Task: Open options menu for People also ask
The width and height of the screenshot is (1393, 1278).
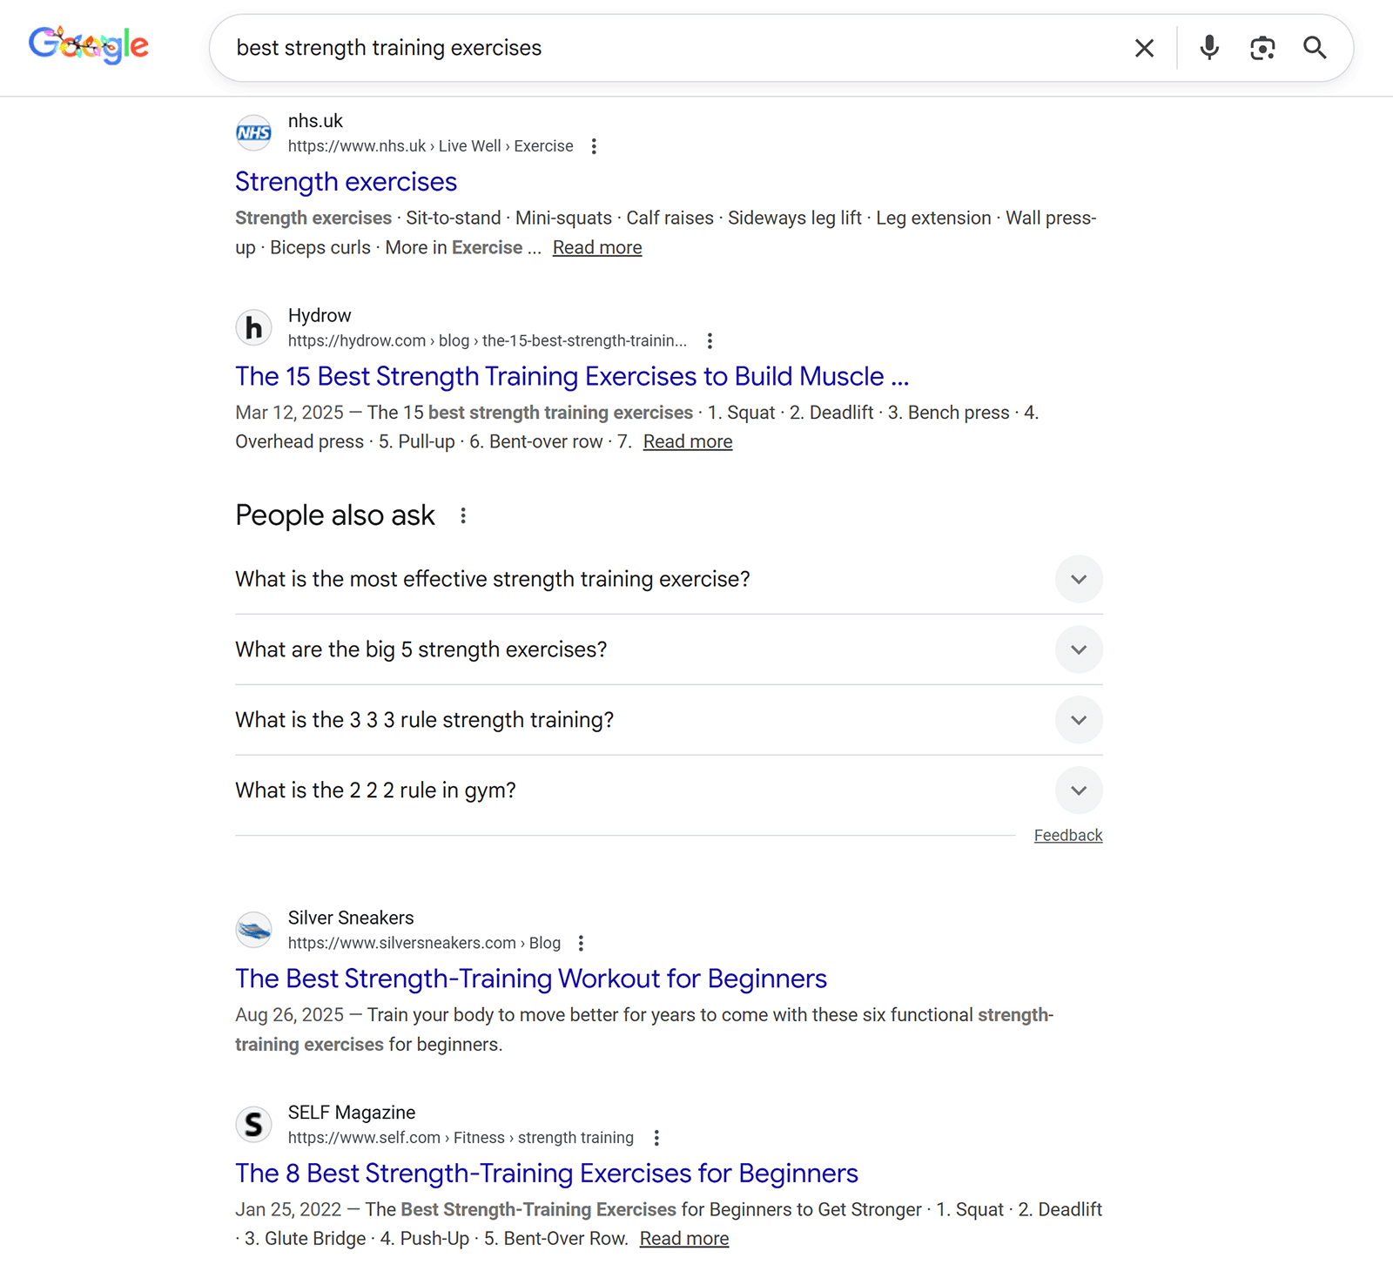Action: pos(463,515)
